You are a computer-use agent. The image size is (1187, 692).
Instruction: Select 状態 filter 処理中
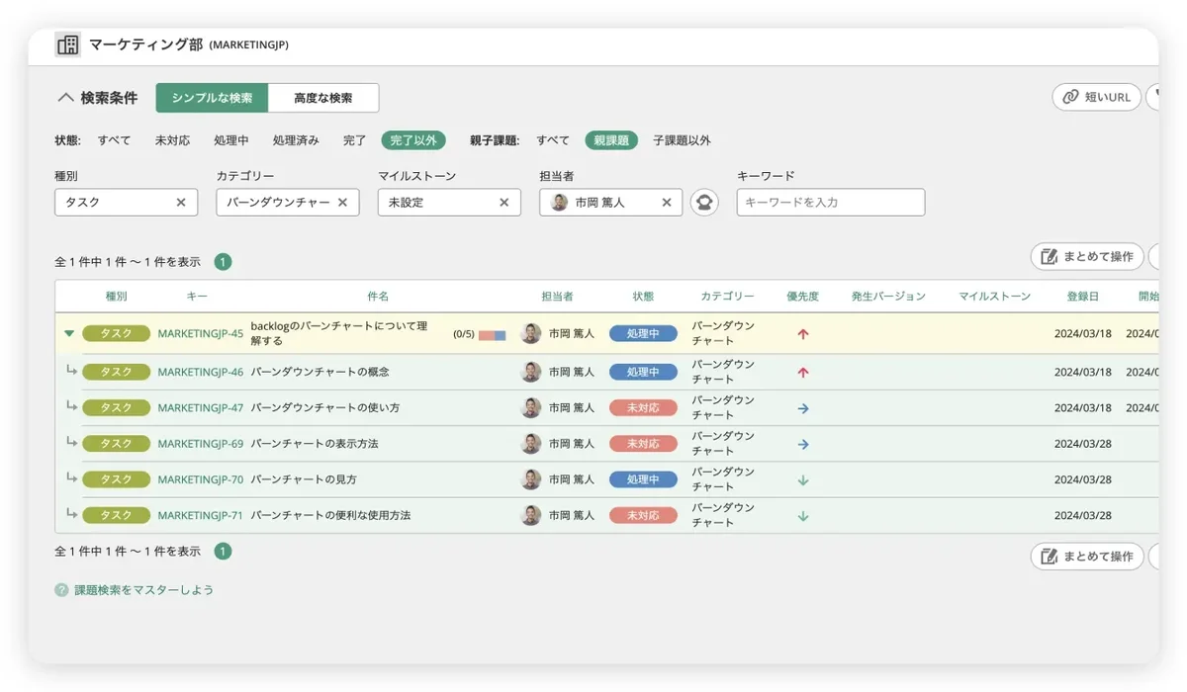click(231, 140)
